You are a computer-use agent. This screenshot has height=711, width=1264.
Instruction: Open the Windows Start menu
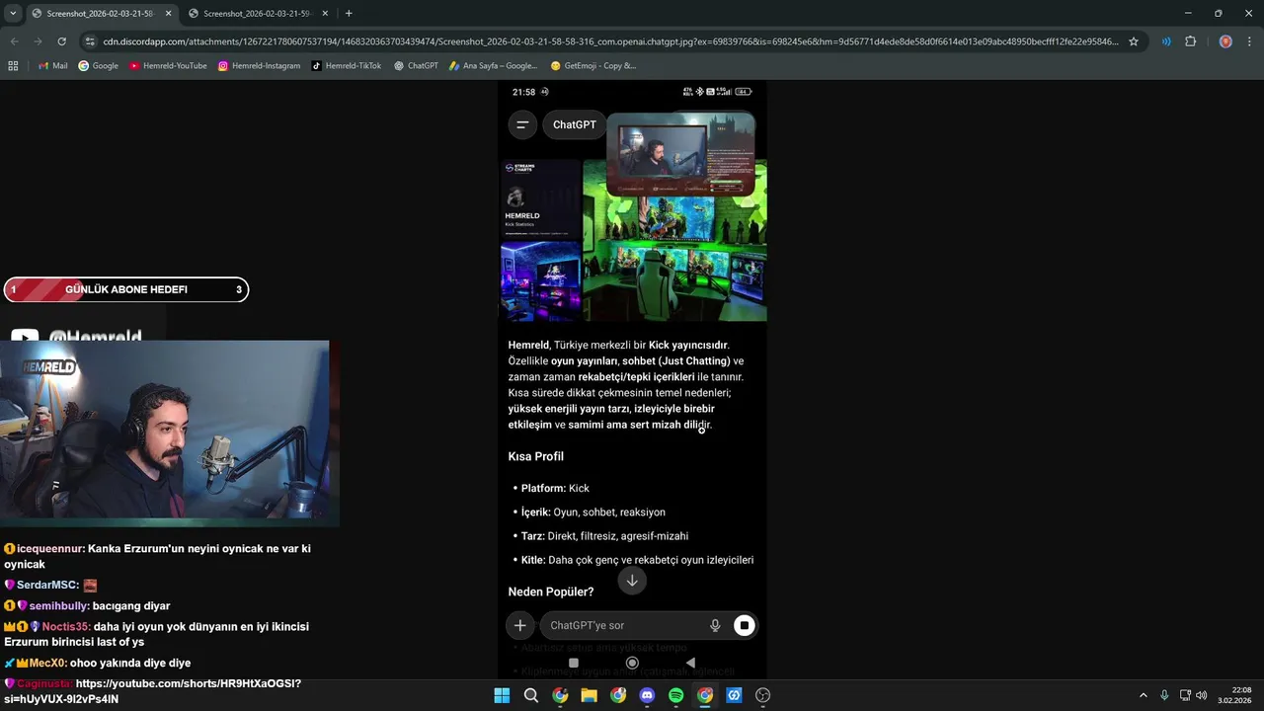[502, 695]
